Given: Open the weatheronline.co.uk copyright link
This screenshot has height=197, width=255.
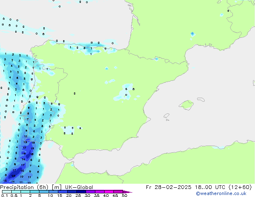Looking at the screenshot, I should pos(221,193).
